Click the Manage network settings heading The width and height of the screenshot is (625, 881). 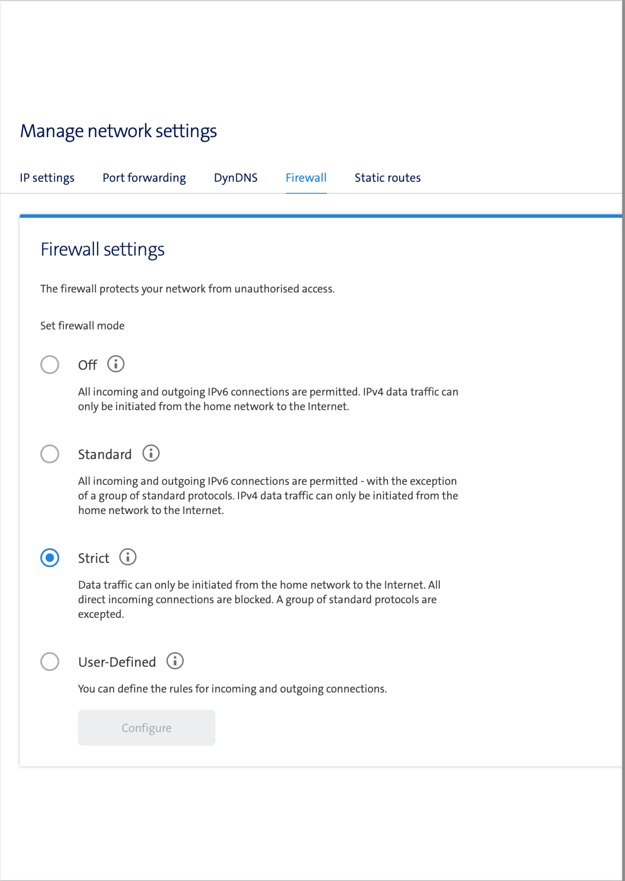point(118,131)
